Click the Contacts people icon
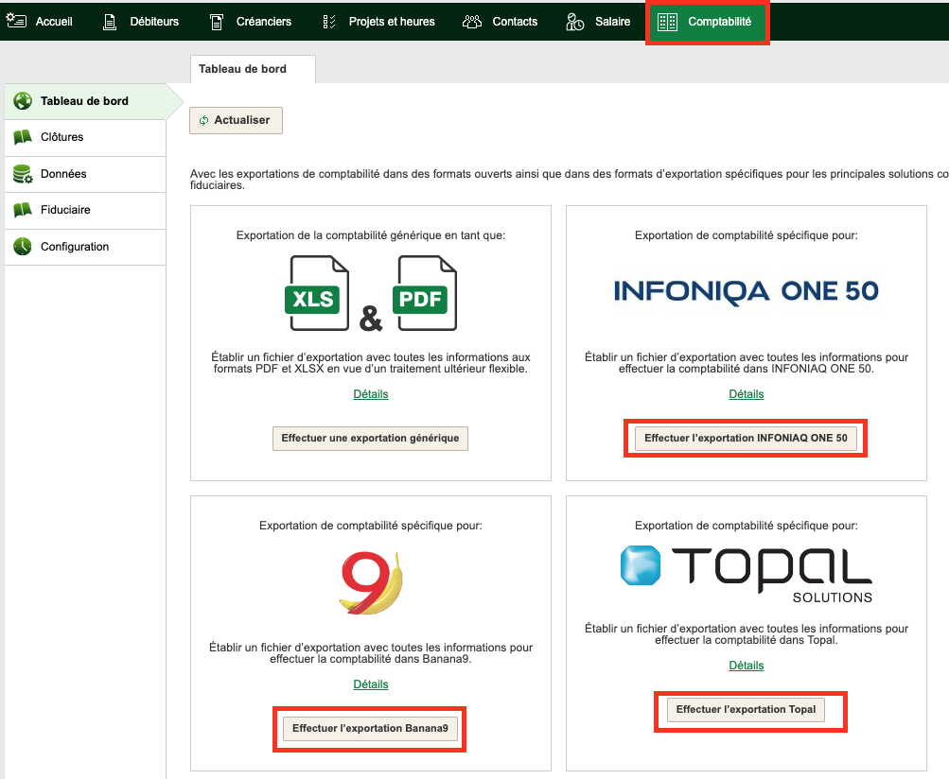 pos(472,22)
